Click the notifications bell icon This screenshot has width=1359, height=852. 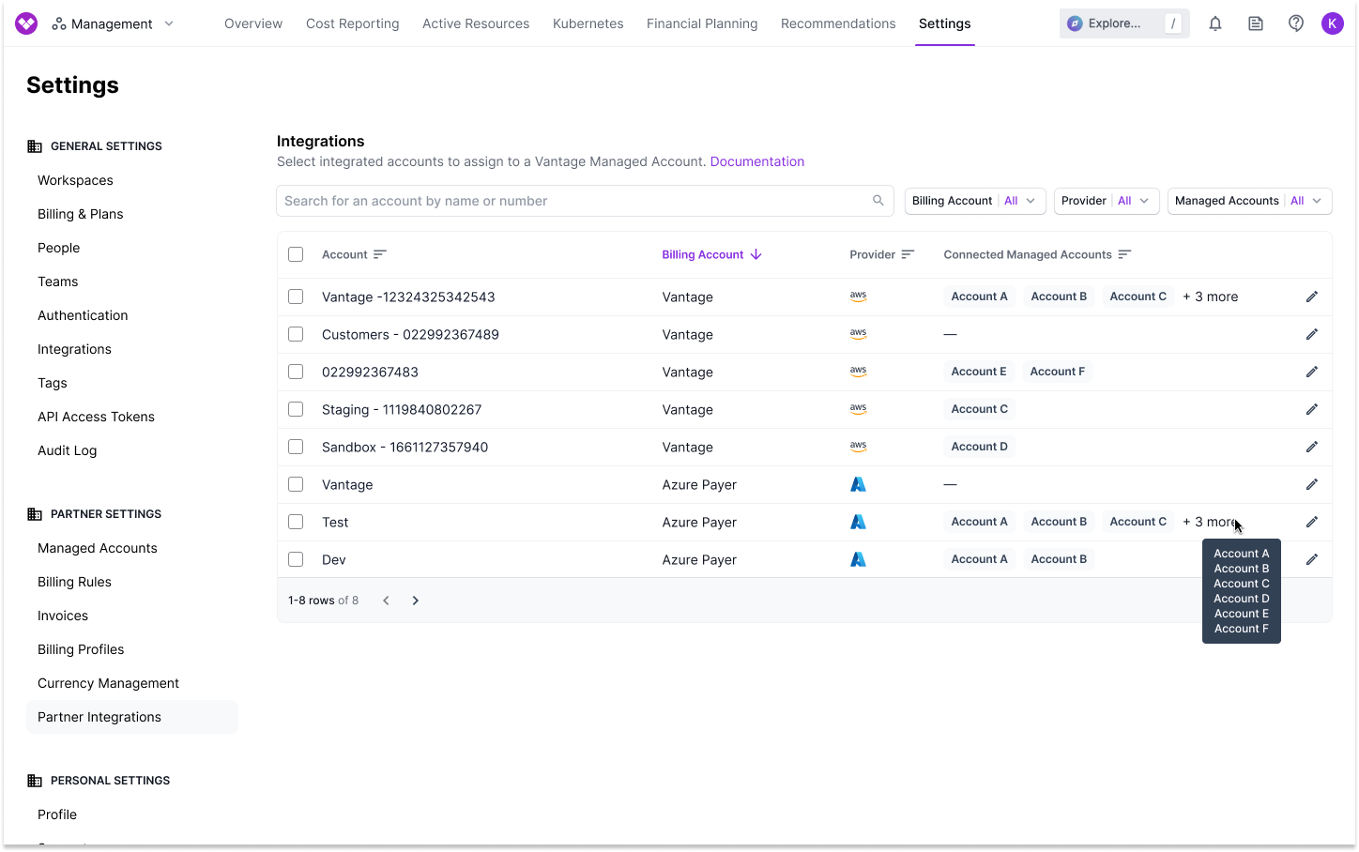[x=1214, y=23]
